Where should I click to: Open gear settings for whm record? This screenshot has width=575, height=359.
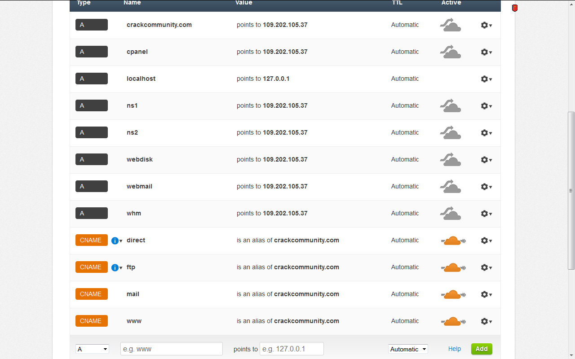486,214
